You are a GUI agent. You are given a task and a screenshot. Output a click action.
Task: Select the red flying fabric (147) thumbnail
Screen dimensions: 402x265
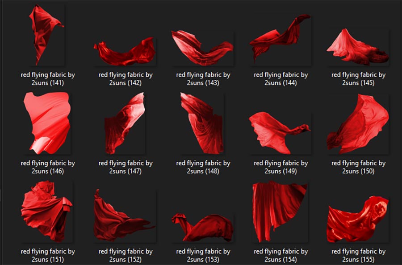125,123
